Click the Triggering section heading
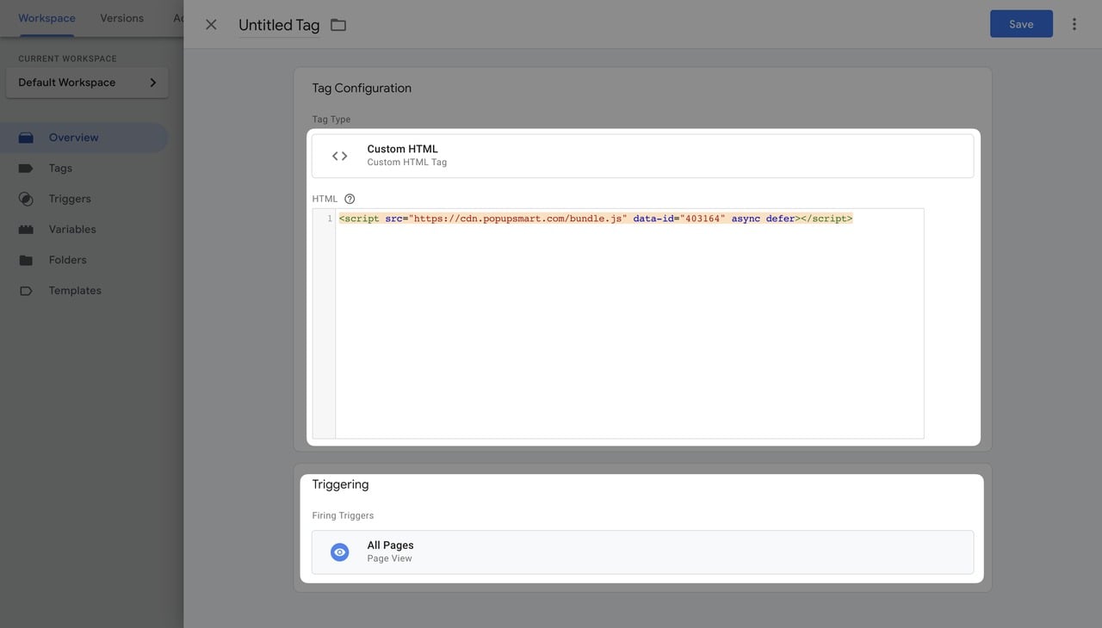Viewport: 1102px width, 628px height. tap(340, 484)
